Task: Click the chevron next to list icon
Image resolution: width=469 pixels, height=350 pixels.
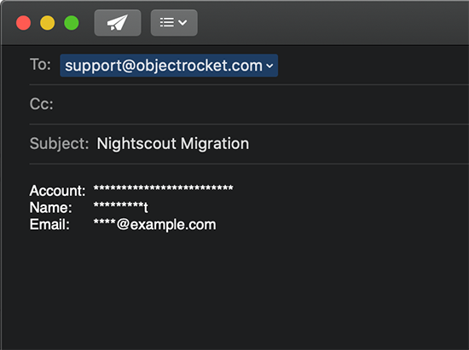Action: 182,22
